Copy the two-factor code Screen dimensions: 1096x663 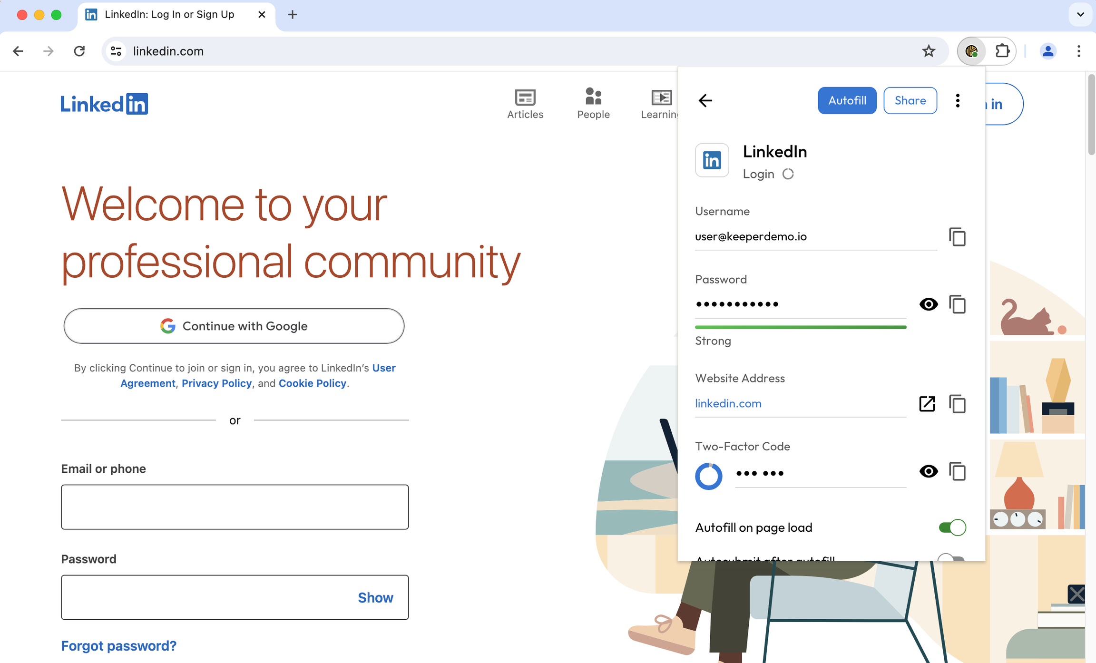[957, 471]
